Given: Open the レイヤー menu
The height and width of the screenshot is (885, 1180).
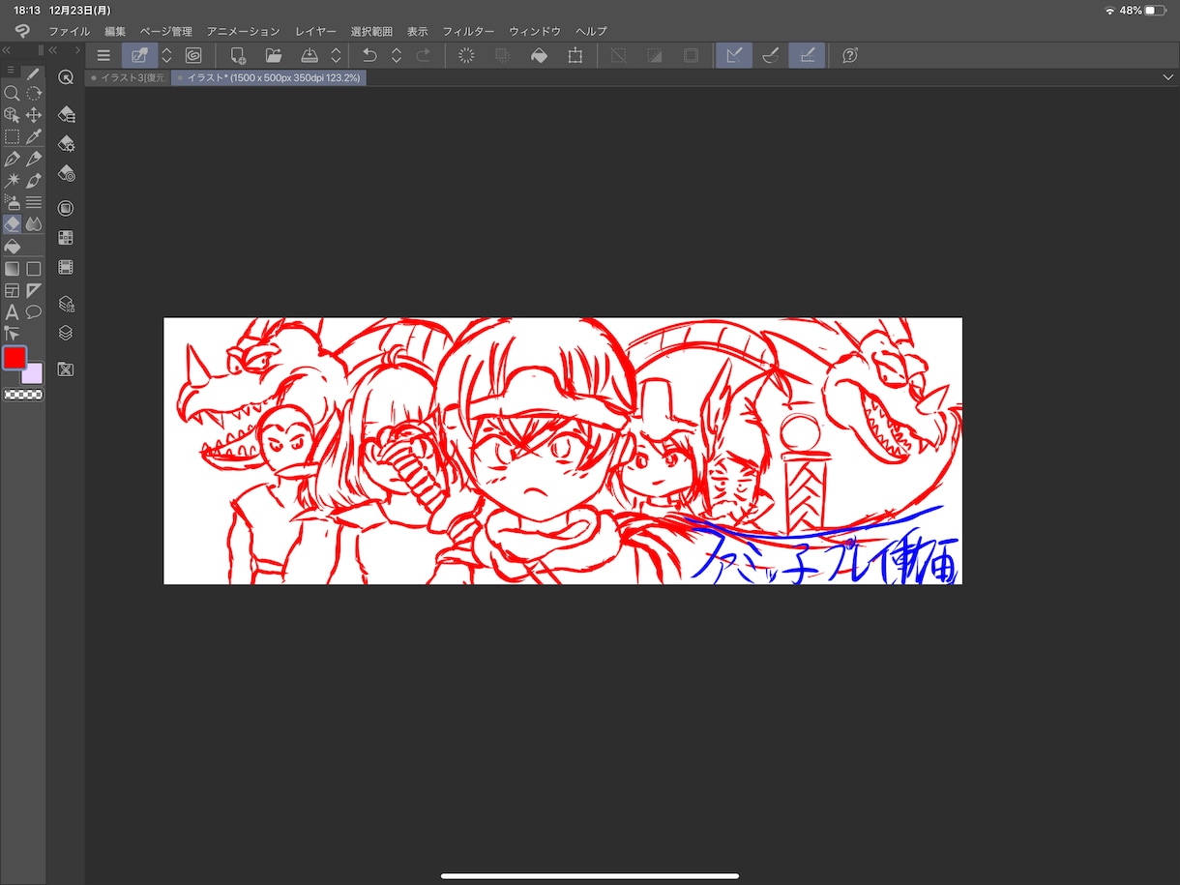Looking at the screenshot, I should coord(315,32).
